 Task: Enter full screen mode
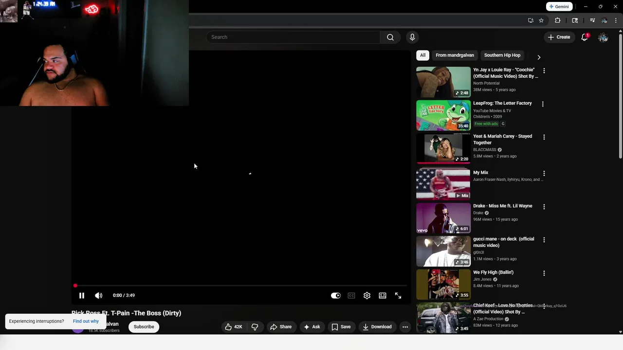click(x=398, y=296)
